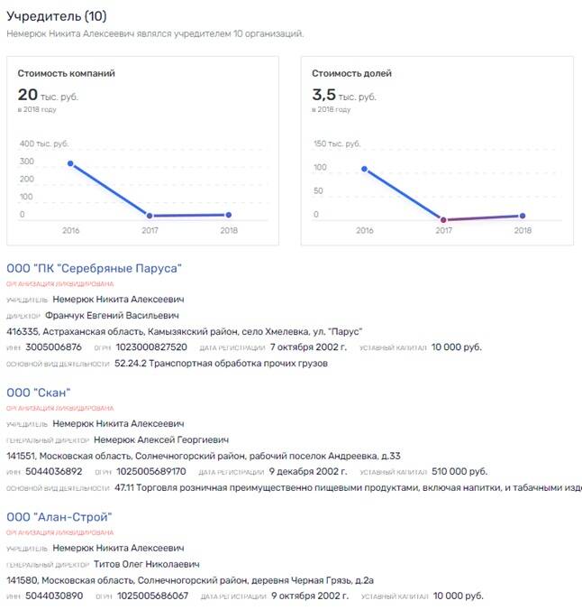Click INN number 3005006876
Image resolution: width=582 pixels, height=610 pixels.
click(x=54, y=347)
